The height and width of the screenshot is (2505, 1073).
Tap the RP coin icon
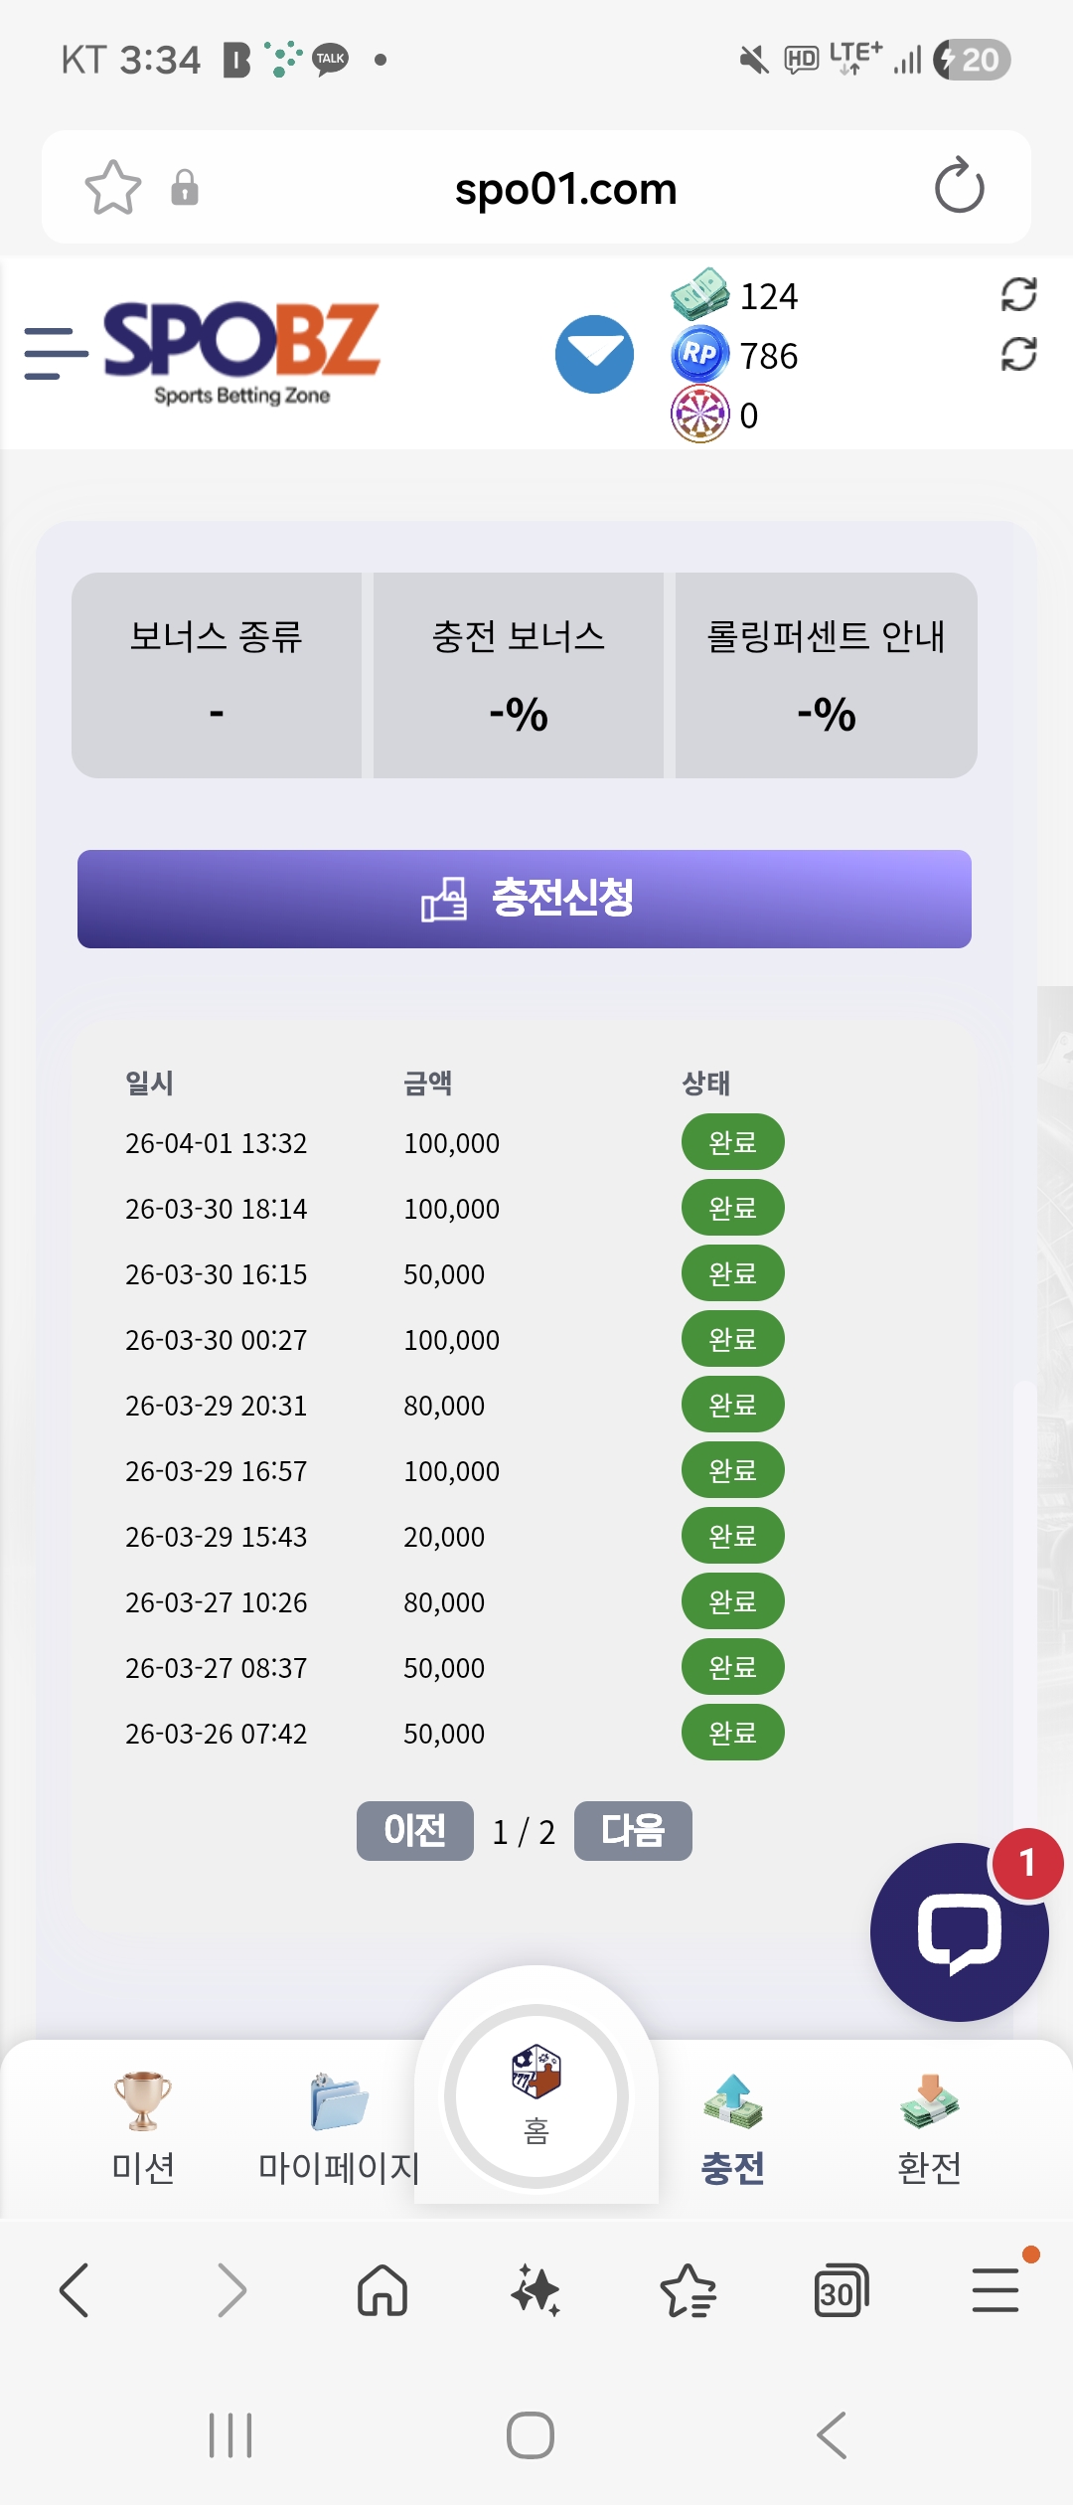coord(699,355)
